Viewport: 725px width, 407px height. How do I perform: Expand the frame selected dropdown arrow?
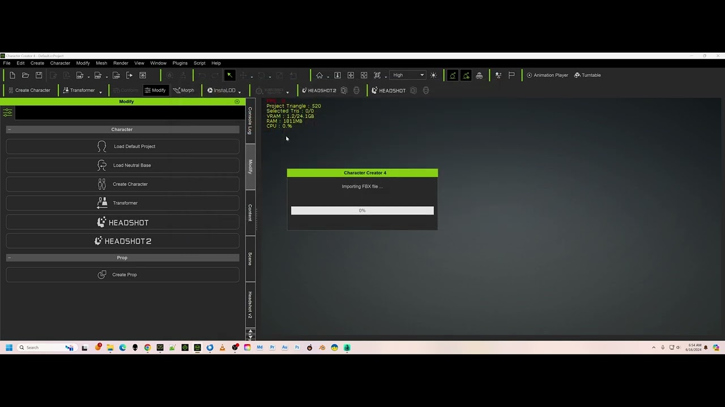coord(386,77)
